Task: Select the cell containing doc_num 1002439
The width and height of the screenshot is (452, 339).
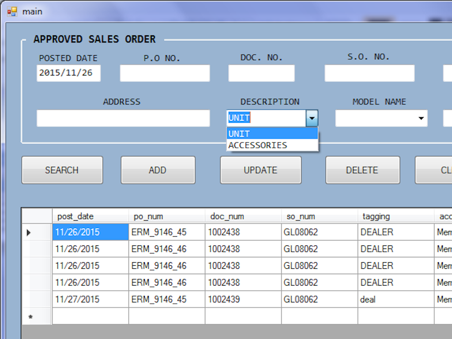Action: [243, 299]
